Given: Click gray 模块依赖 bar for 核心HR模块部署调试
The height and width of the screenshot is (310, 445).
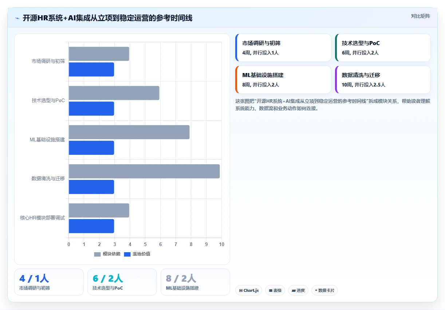Looking at the screenshot, I should (x=99, y=210).
